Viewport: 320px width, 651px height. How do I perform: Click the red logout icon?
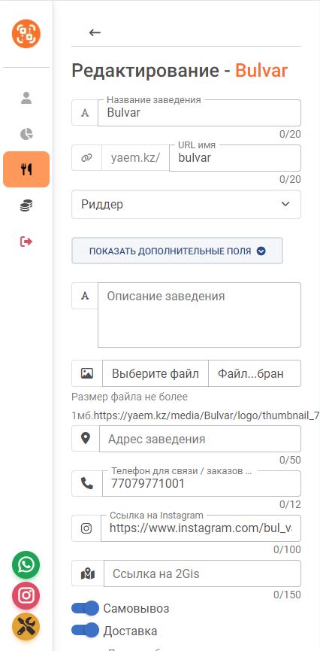pyautogui.click(x=26, y=242)
